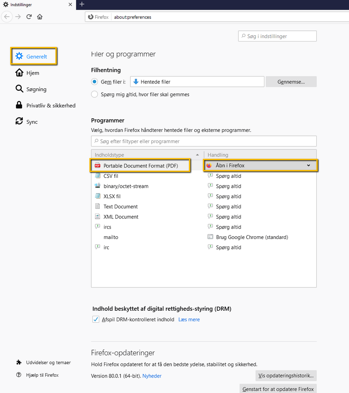The image size is (349, 393).
Task: Click Brug Google Chrome (standard) for mailto
Action: click(252, 237)
